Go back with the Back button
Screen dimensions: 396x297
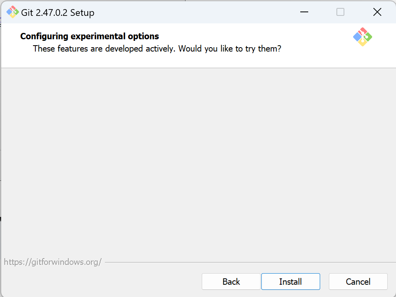pyautogui.click(x=231, y=282)
